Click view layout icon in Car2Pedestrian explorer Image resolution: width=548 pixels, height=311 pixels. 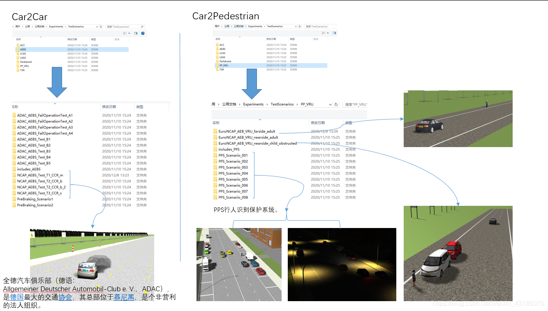coord(324,33)
